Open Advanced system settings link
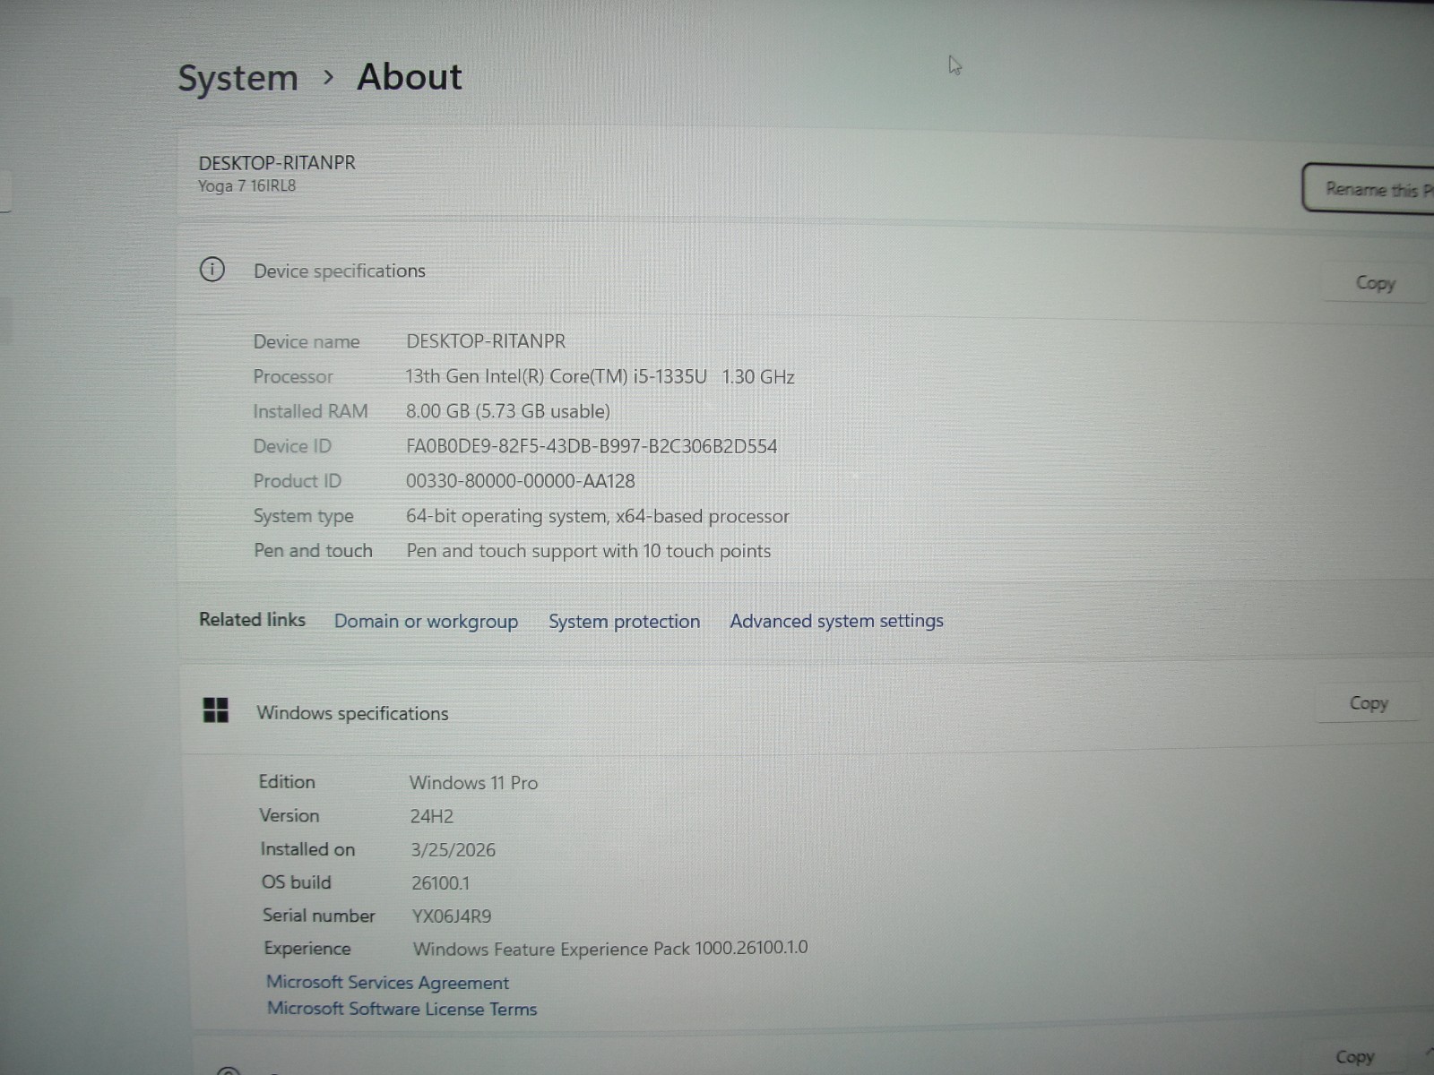Viewport: 1434px width, 1075px height. (x=836, y=621)
